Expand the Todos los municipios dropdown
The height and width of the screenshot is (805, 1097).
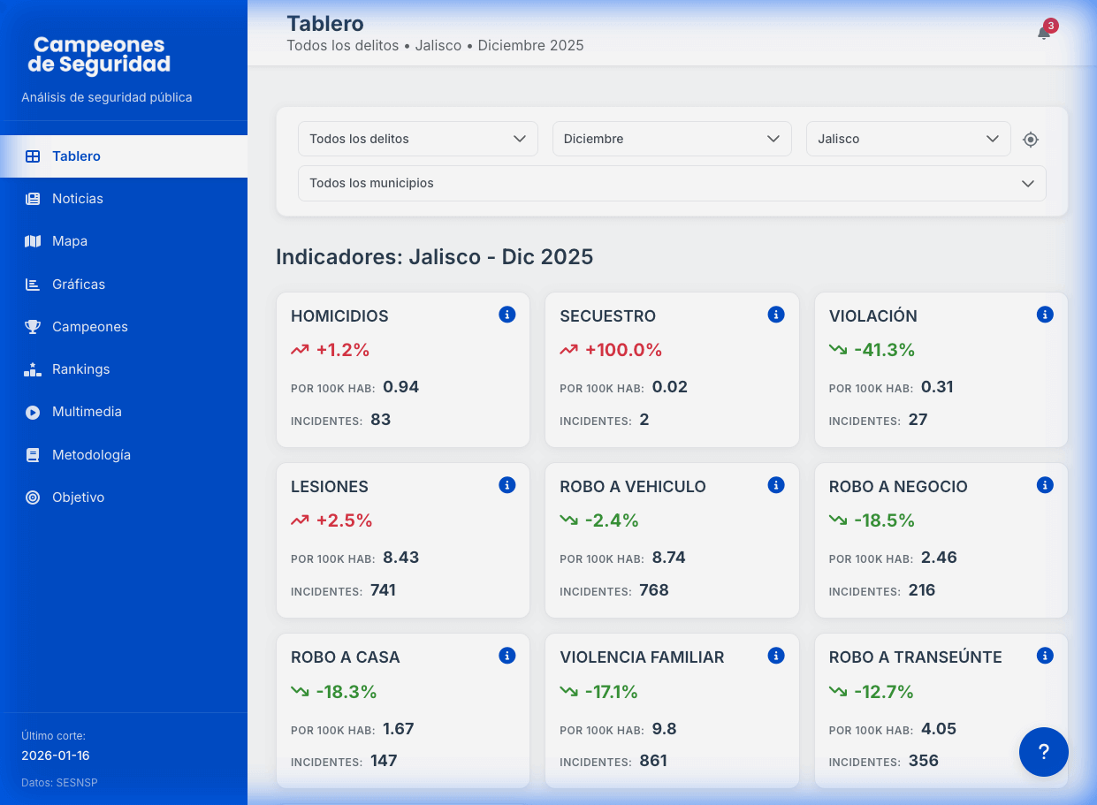coord(671,183)
